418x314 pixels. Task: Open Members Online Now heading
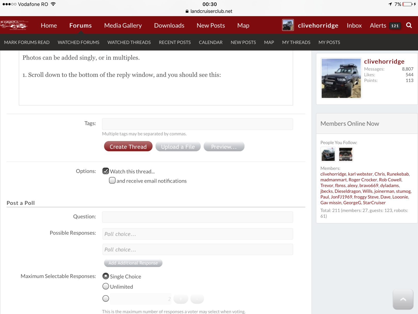(x=350, y=124)
